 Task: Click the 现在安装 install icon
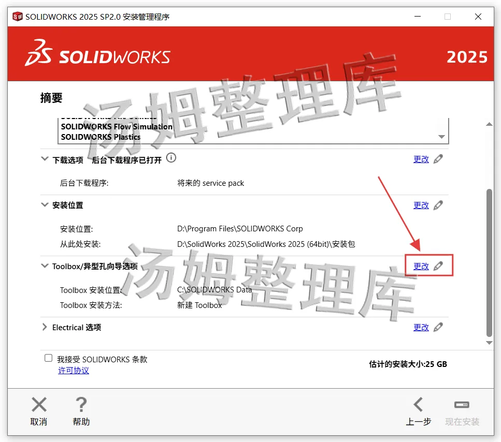[462, 405]
